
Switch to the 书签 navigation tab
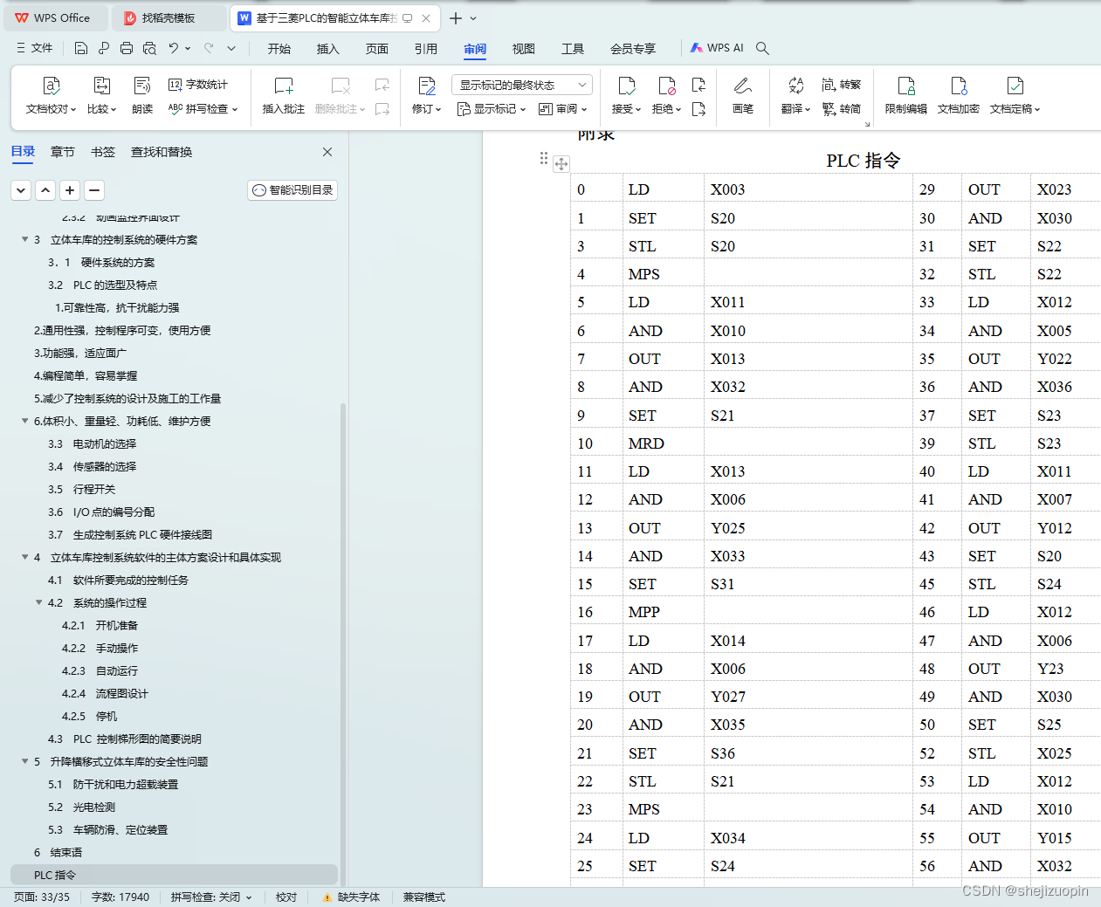pyautogui.click(x=103, y=152)
